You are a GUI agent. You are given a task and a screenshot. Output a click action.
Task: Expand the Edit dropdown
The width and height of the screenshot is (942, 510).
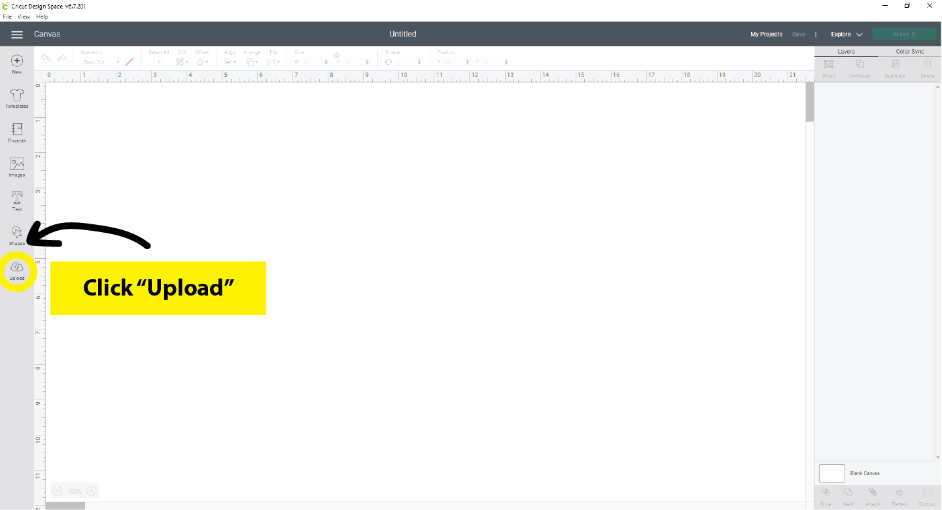[x=182, y=62]
